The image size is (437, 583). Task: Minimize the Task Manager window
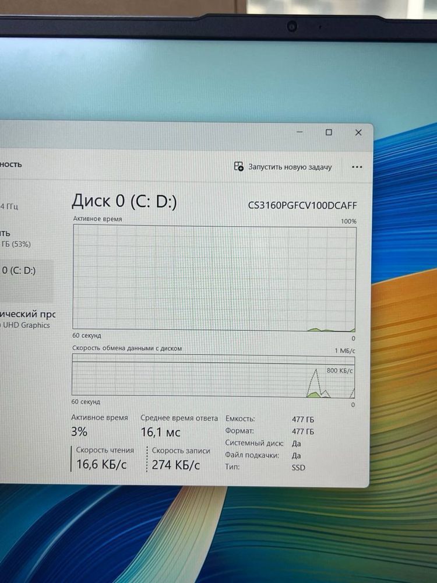point(300,132)
